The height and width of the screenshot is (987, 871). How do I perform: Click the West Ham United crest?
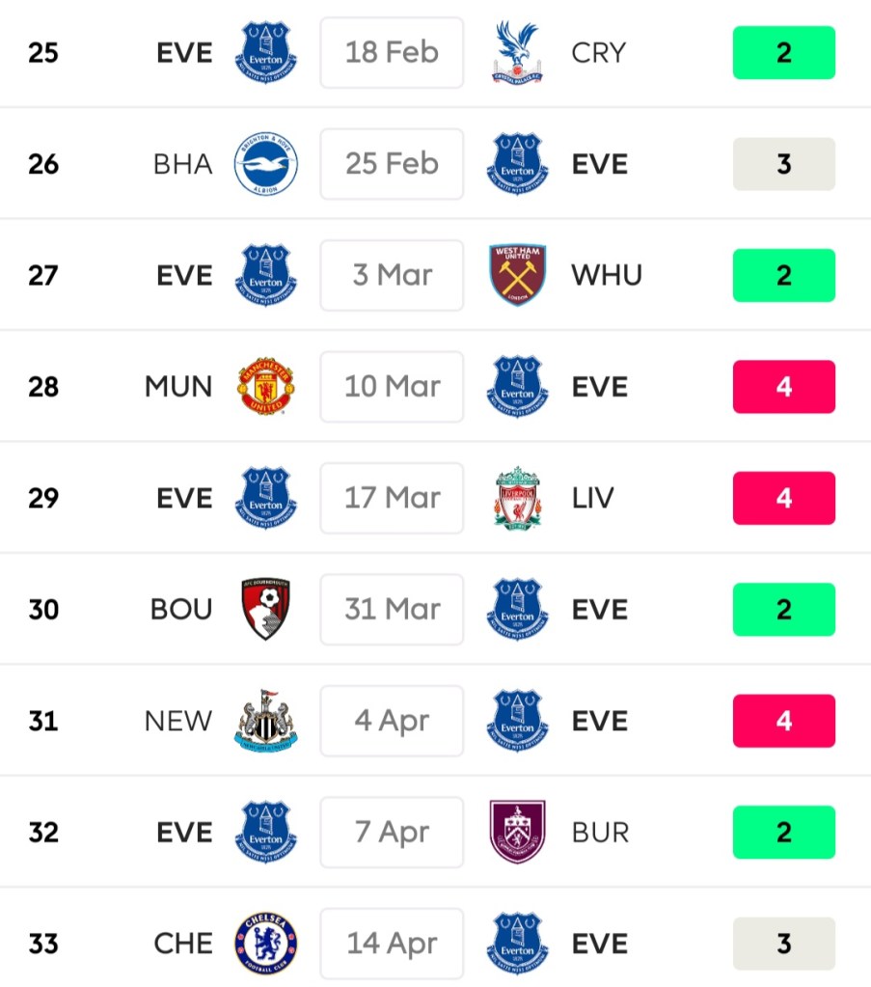pyautogui.click(x=518, y=275)
